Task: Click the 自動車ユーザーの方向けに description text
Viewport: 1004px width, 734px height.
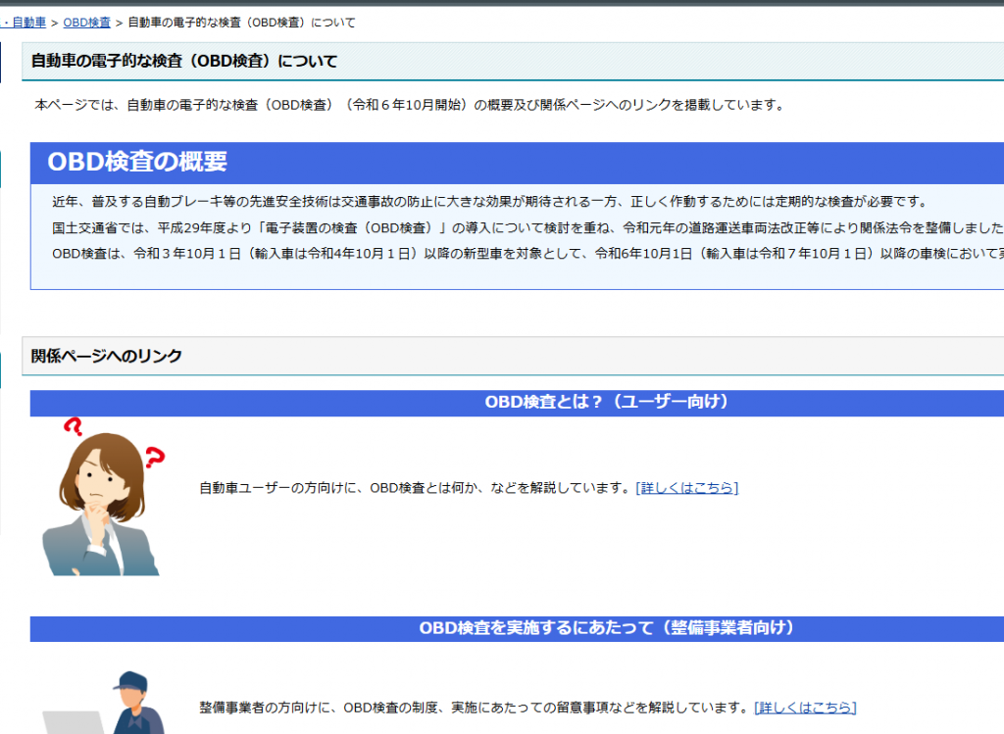Action: [417, 488]
